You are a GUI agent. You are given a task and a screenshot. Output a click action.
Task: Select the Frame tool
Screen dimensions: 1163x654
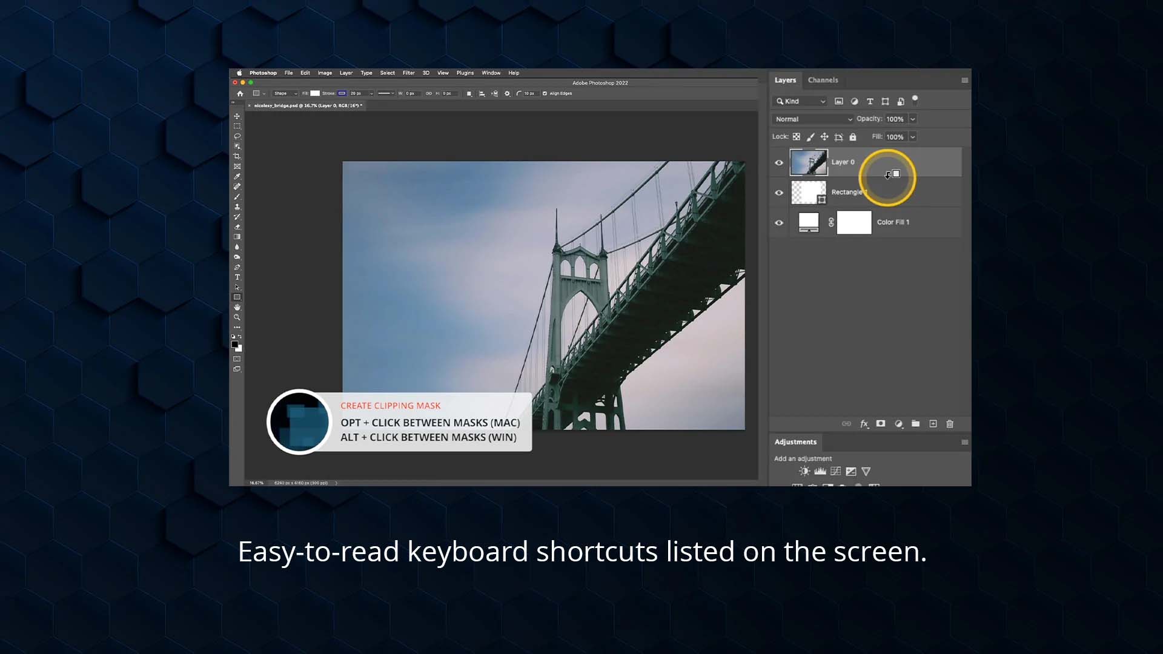237,167
